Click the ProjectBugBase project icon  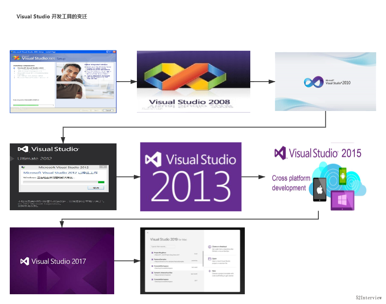coord(153,253)
